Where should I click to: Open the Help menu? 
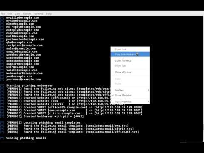click(x=49, y=14)
